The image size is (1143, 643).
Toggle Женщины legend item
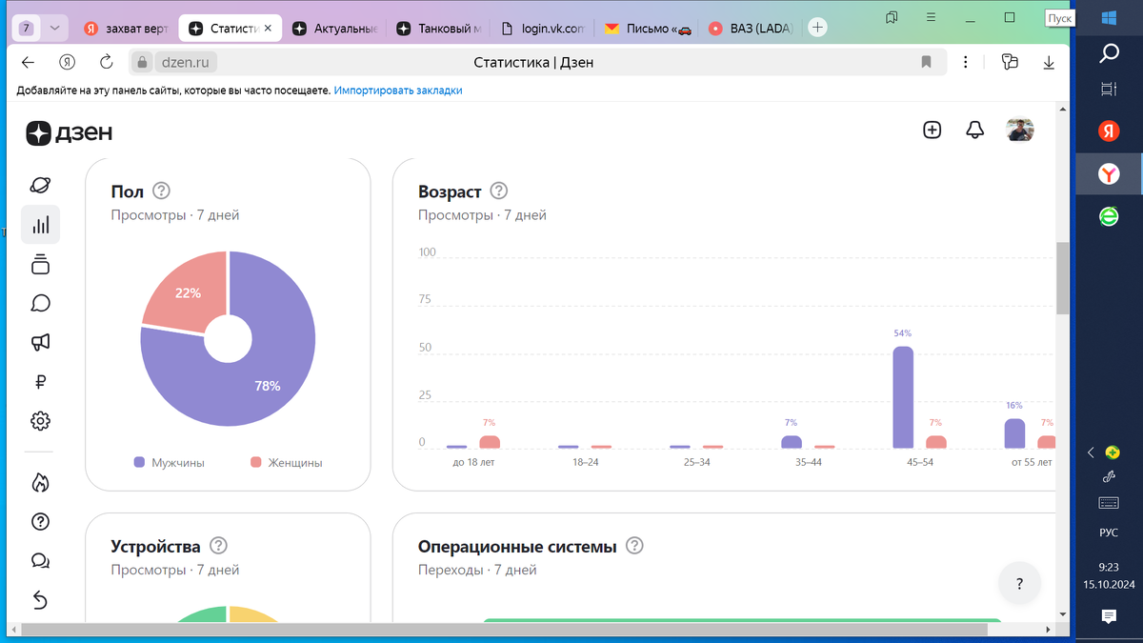tap(286, 462)
